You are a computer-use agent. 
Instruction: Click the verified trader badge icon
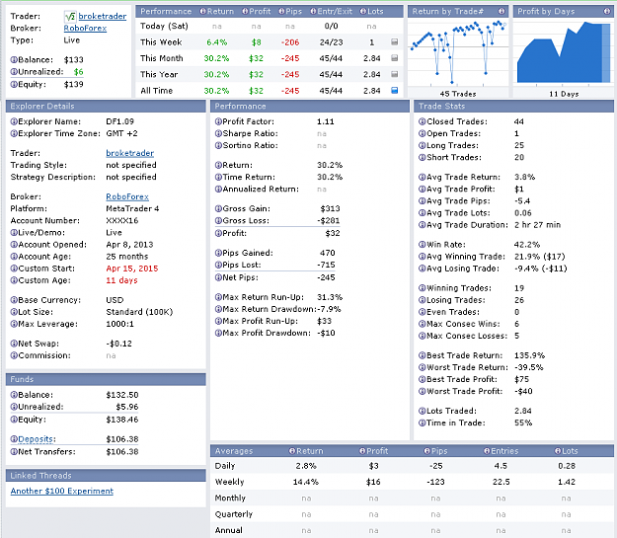(70, 16)
